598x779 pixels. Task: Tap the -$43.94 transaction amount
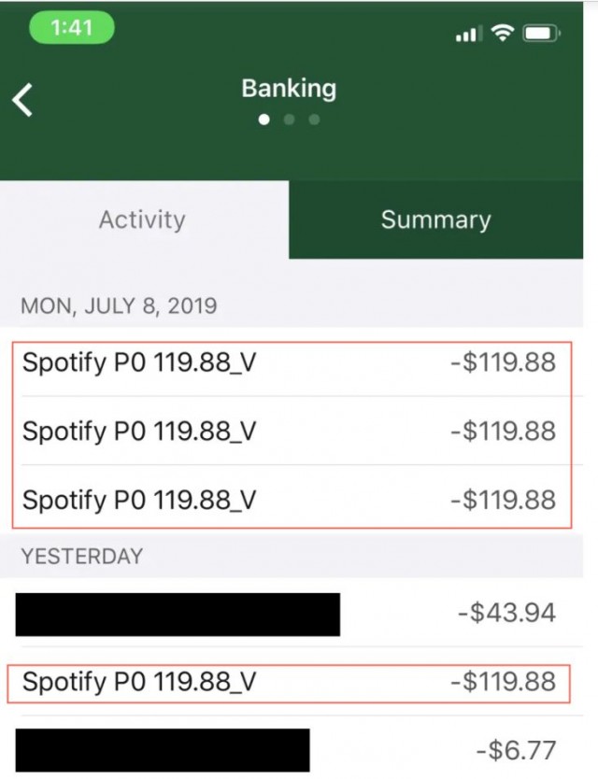point(506,613)
